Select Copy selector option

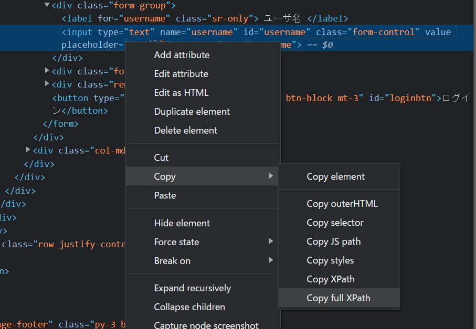tap(335, 223)
